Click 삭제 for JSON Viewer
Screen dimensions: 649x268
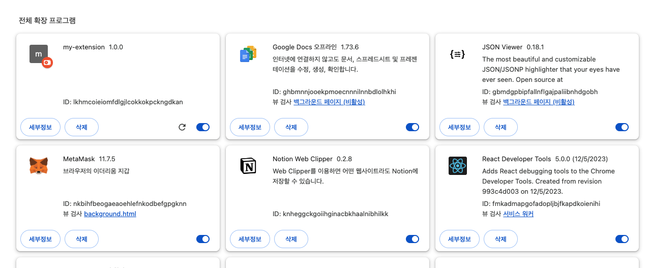[500, 127]
